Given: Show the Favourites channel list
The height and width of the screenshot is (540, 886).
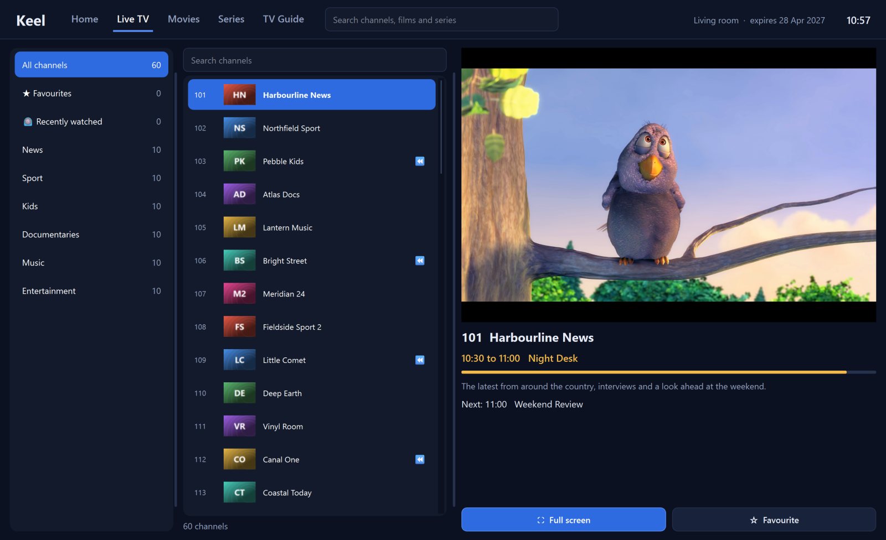Looking at the screenshot, I should click(91, 94).
